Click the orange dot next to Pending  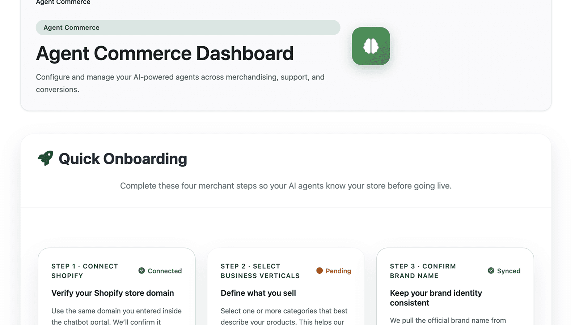point(319,271)
